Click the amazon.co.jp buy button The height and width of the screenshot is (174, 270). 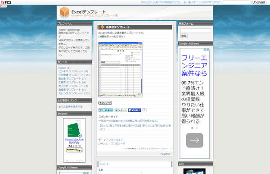pos(74,150)
